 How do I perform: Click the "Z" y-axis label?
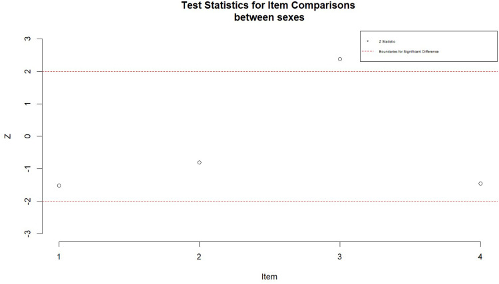tap(8, 136)
